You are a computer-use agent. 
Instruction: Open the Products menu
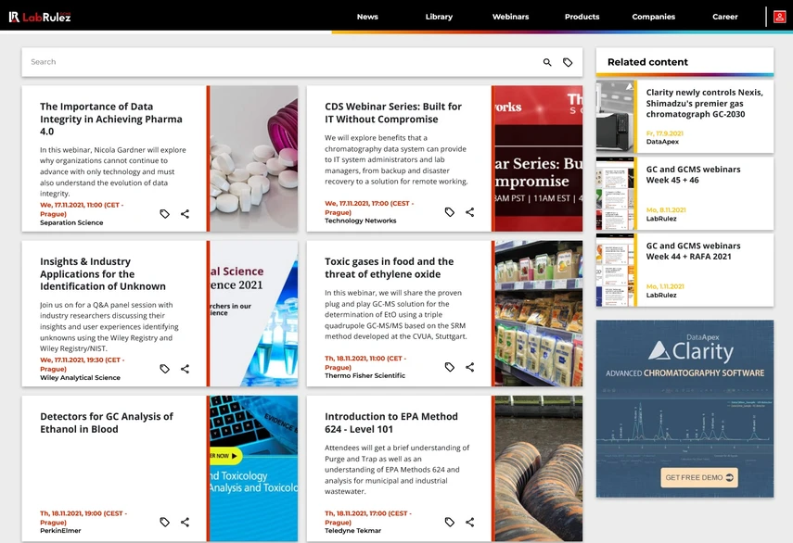(x=582, y=17)
